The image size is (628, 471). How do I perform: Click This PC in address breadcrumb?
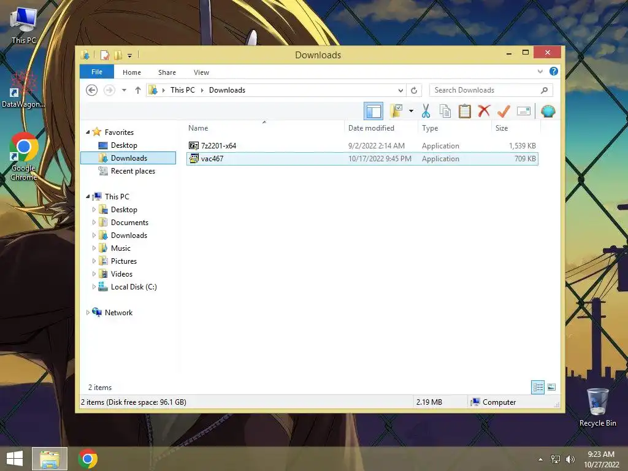pyautogui.click(x=183, y=90)
